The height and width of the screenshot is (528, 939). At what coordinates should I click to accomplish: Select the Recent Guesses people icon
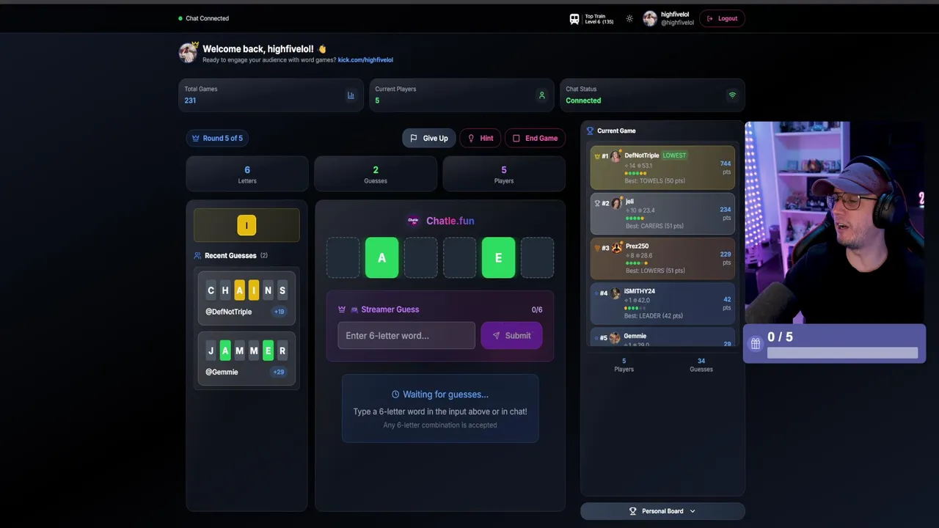coord(197,256)
